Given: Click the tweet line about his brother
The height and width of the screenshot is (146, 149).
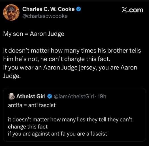Looking at the screenshot, I should point(72,51).
